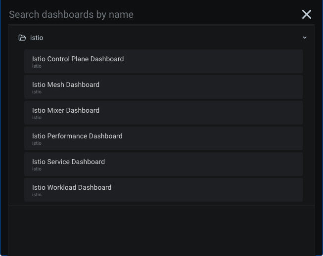Click the istio tag under Control Plane Dashboard
Viewport: 323px width, 256px height.
37,66
